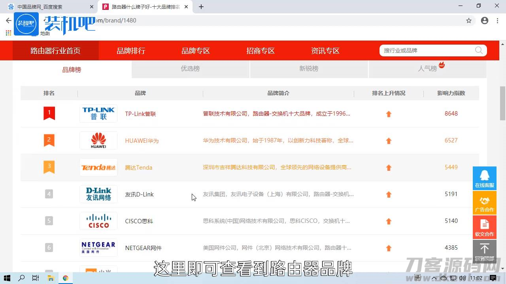Click rank-up arrow for Tenda
The image size is (506, 284).
389,168
